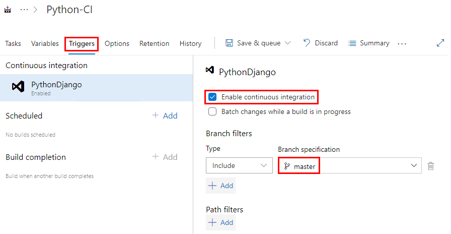Check Batch changes while a build is in progress

pyautogui.click(x=212, y=111)
